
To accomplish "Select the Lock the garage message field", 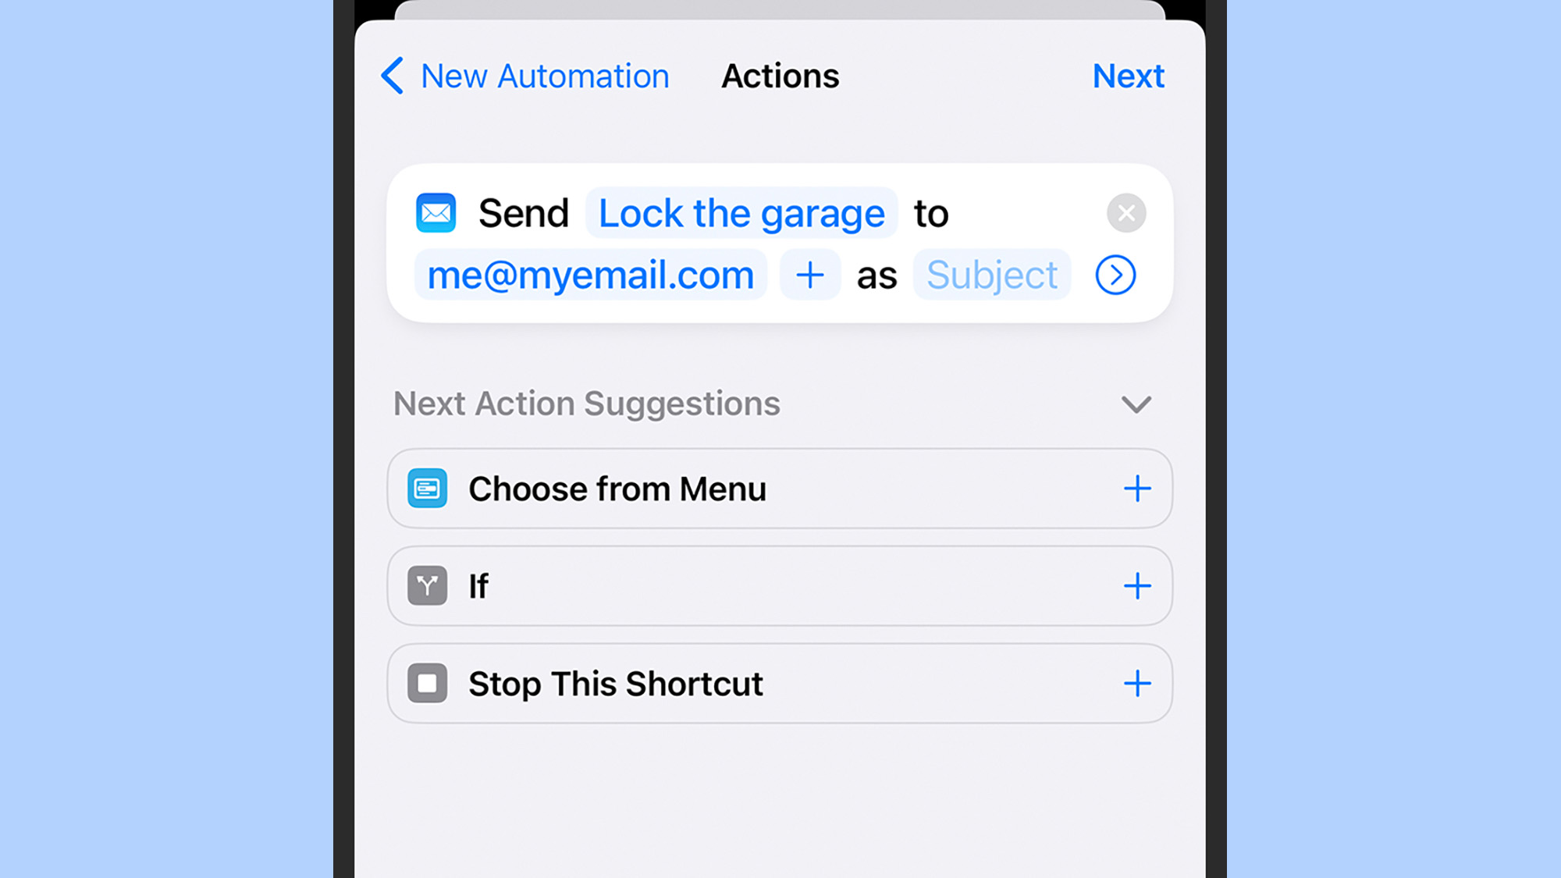I will pyautogui.click(x=742, y=212).
